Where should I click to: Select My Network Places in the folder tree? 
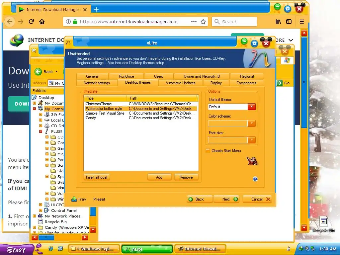(62, 216)
